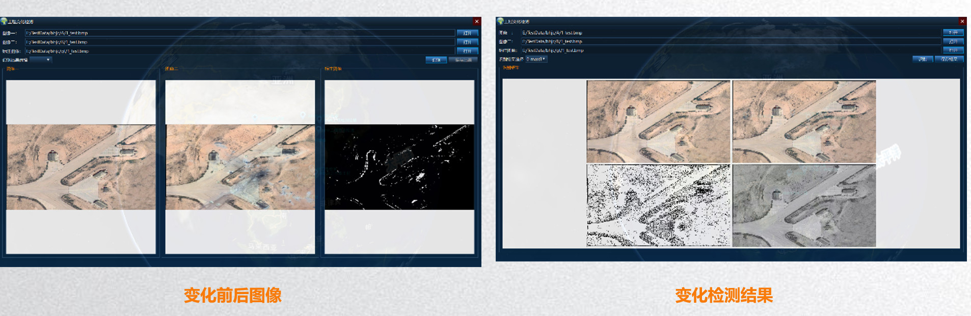Click left window Image Two path field B/1_test.bmp
Image resolution: width=971 pixels, height=316 pixels.
(x=240, y=42)
